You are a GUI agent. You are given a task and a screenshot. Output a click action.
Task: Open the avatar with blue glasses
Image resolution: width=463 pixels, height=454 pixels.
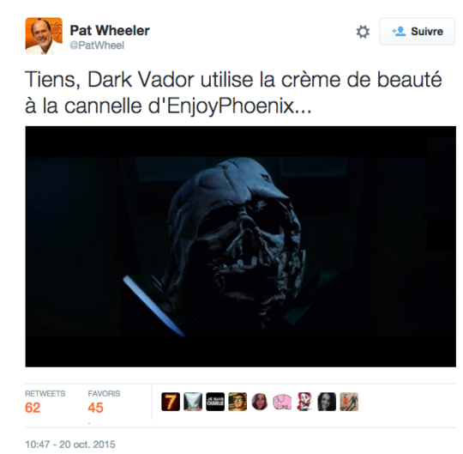pyautogui.click(x=238, y=402)
